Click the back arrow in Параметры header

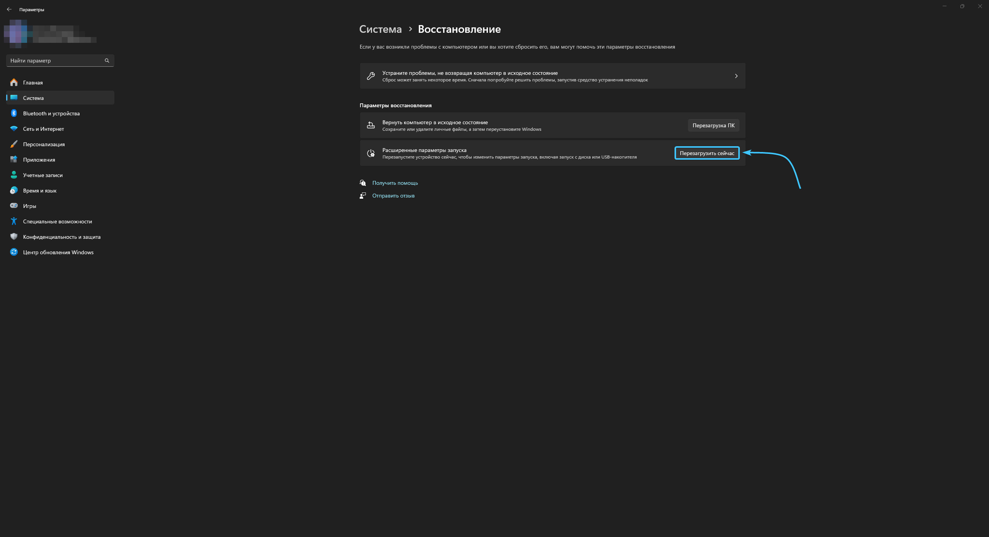coord(9,9)
